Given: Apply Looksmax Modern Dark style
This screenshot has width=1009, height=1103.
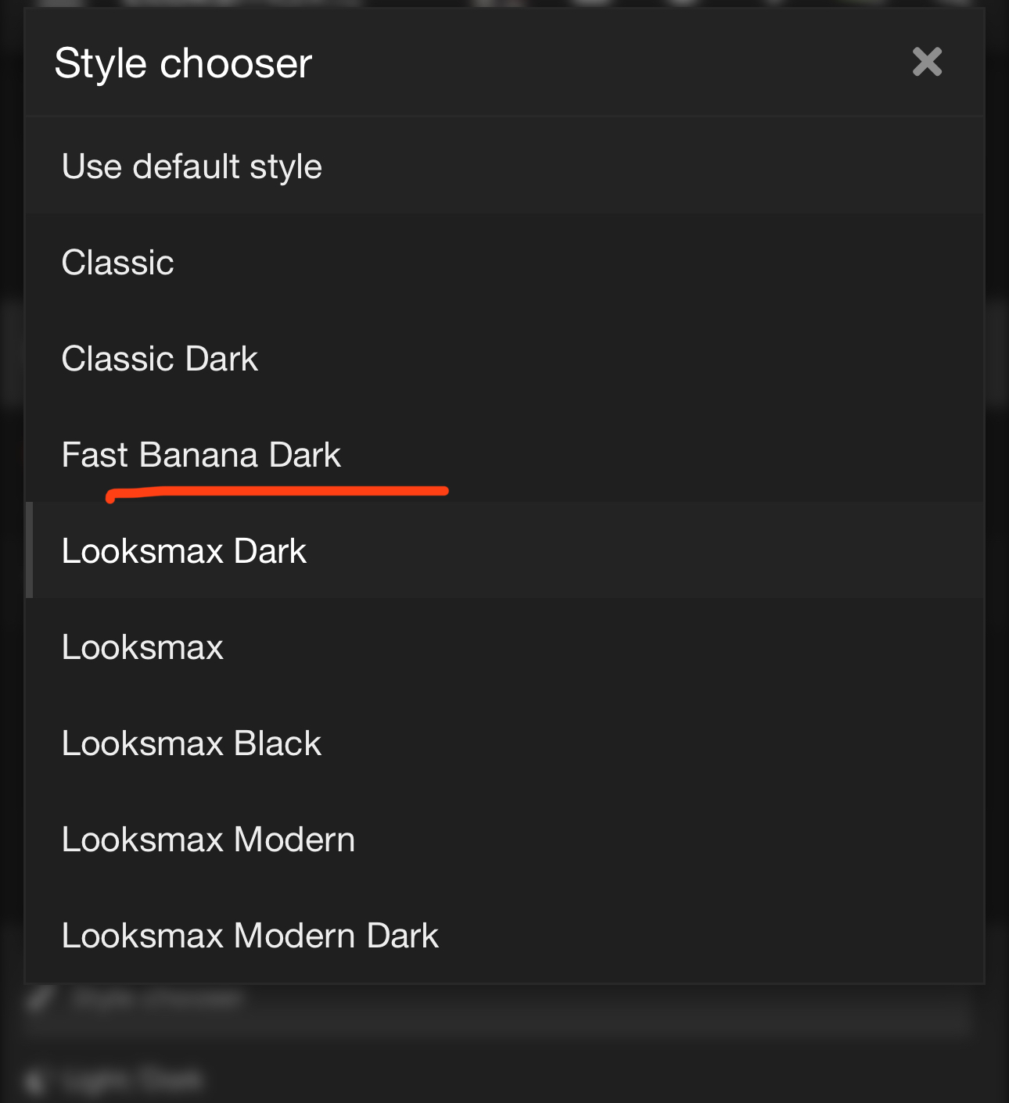Looking at the screenshot, I should [x=250, y=936].
